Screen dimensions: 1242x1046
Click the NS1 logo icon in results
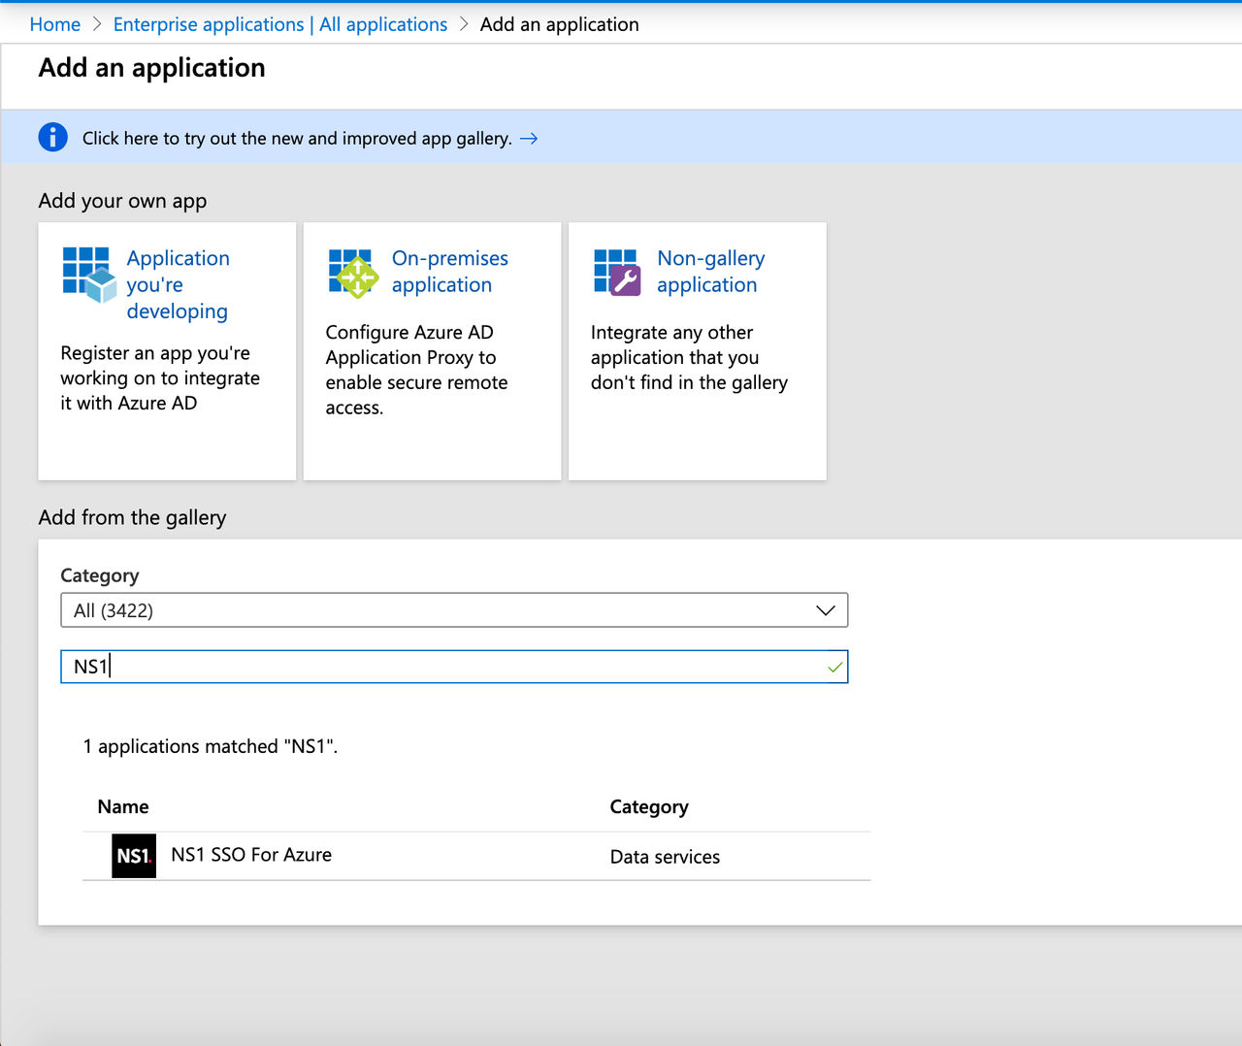(134, 856)
